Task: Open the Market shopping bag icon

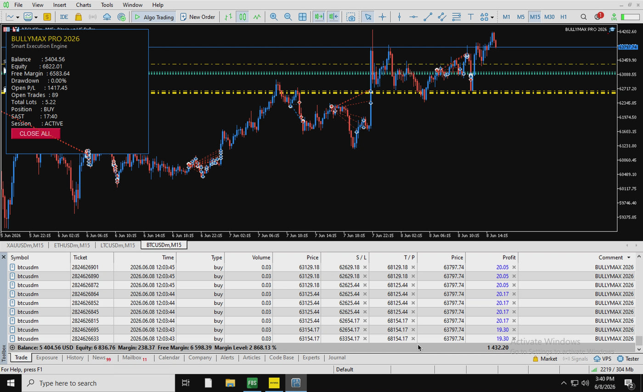Action: 78,17
